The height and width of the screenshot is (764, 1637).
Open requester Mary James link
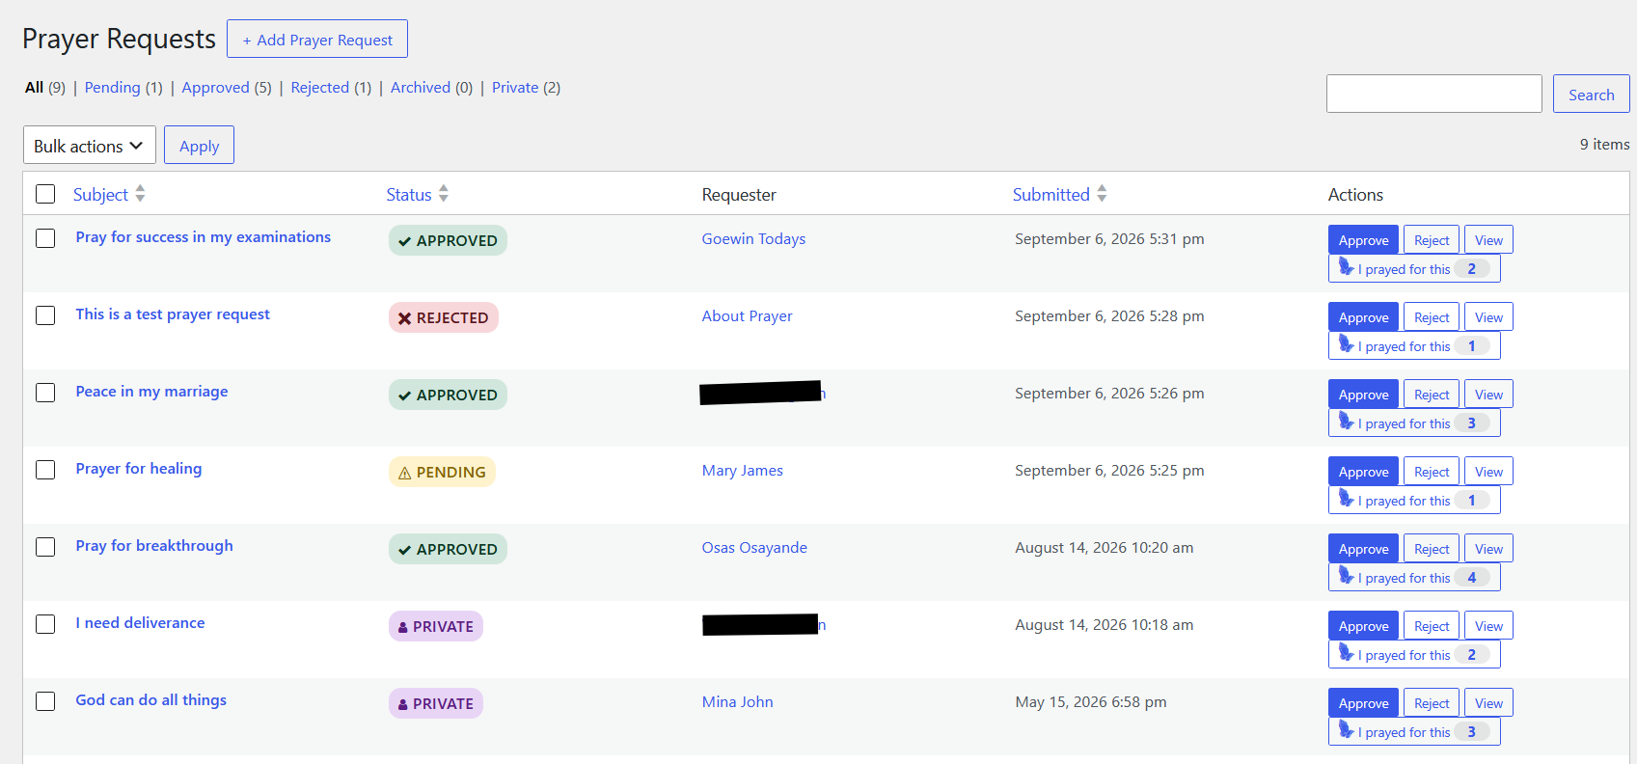tap(742, 471)
